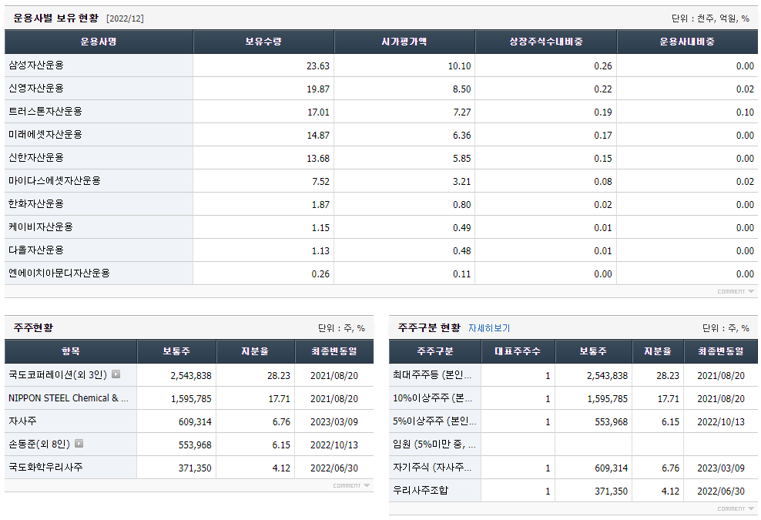Select the 신영자산운용 row name
This screenshot has height=520, width=761.
tap(36, 89)
